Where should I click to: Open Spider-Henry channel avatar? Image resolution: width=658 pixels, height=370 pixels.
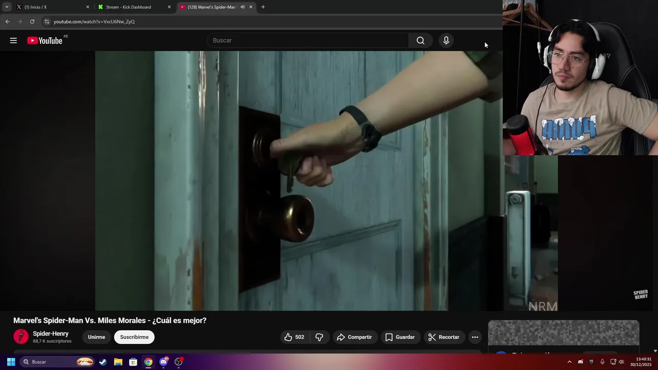(21, 337)
